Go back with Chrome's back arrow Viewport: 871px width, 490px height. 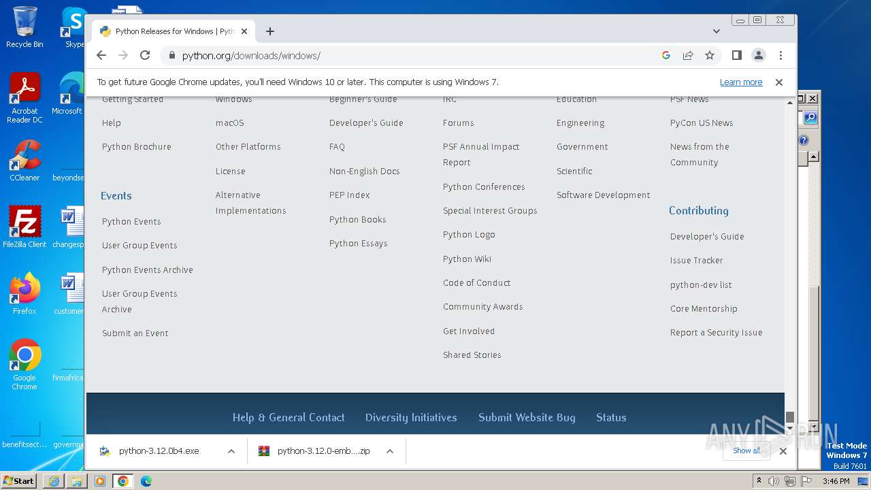click(101, 55)
